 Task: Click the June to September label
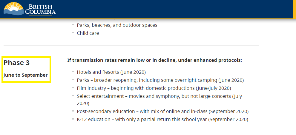(25, 75)
